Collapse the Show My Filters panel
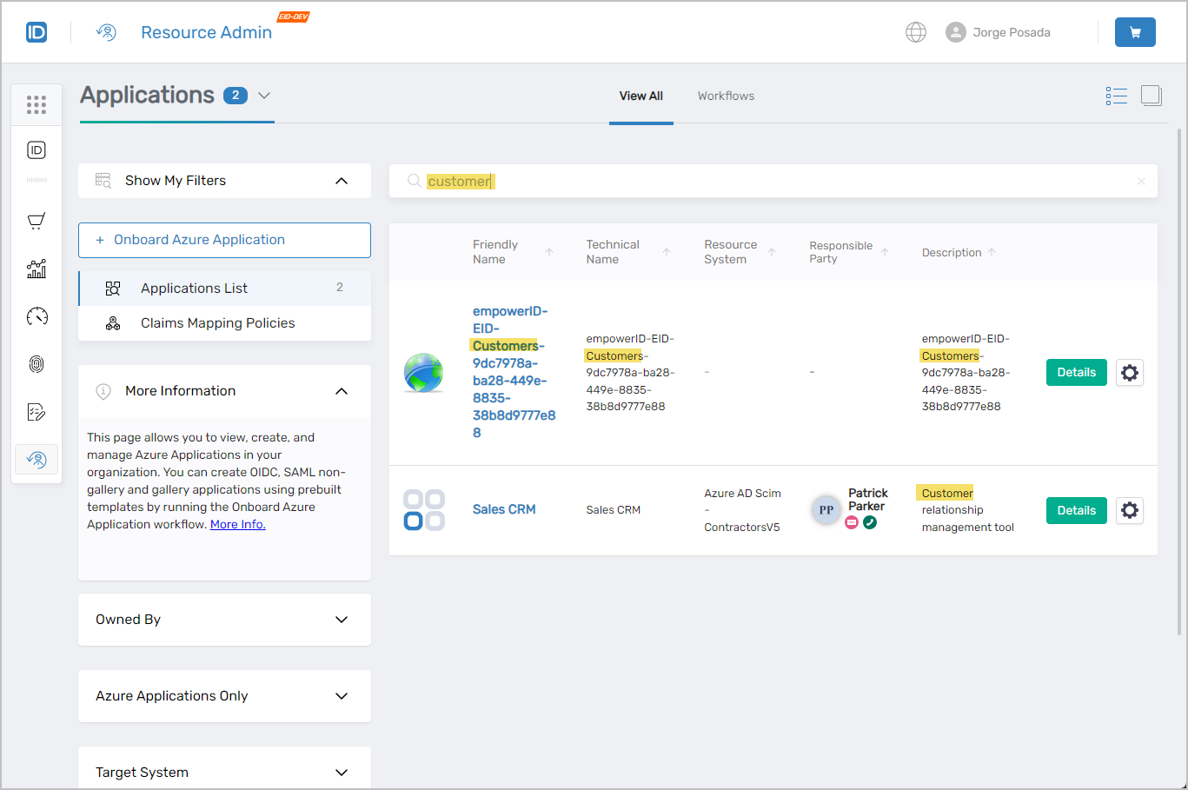 click(342, 181)
